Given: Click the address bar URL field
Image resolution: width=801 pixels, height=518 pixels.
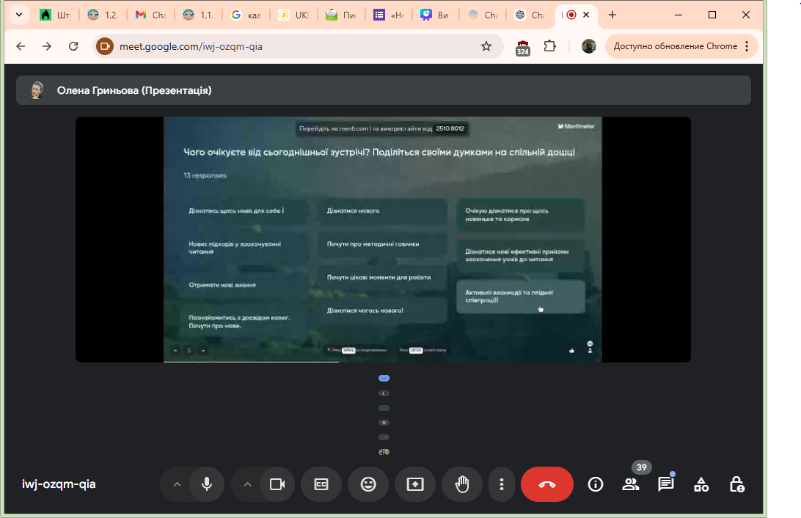Looking at the screenshot, I should coord(293,46).
